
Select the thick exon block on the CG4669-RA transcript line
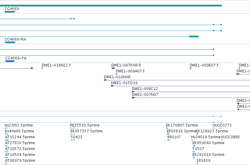(194, 36)
